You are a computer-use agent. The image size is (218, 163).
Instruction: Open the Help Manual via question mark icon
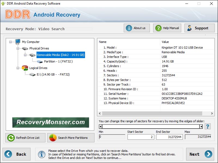[x=158, y=28]
